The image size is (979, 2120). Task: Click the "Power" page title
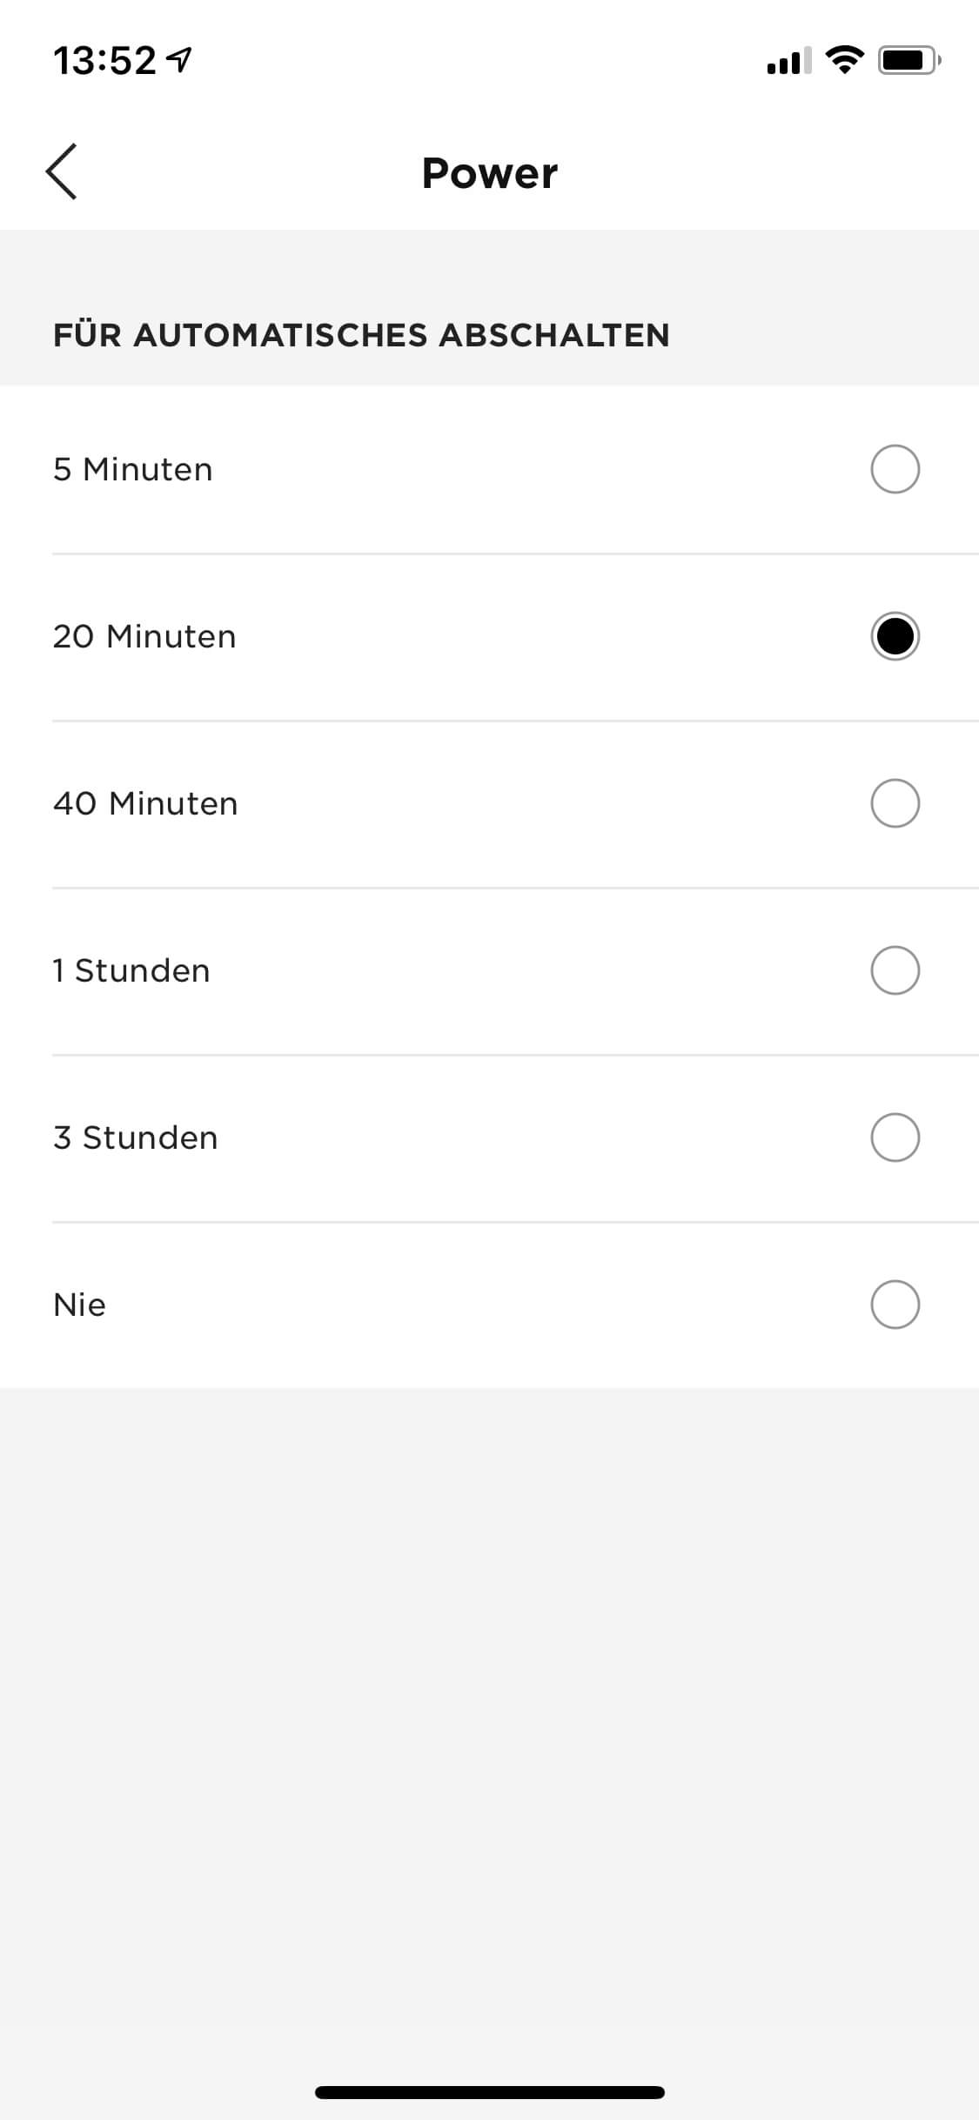tap(489, 173)
